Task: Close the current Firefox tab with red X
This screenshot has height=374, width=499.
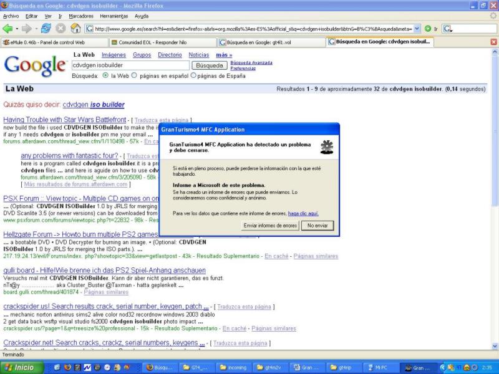Action: pos(493,42)
